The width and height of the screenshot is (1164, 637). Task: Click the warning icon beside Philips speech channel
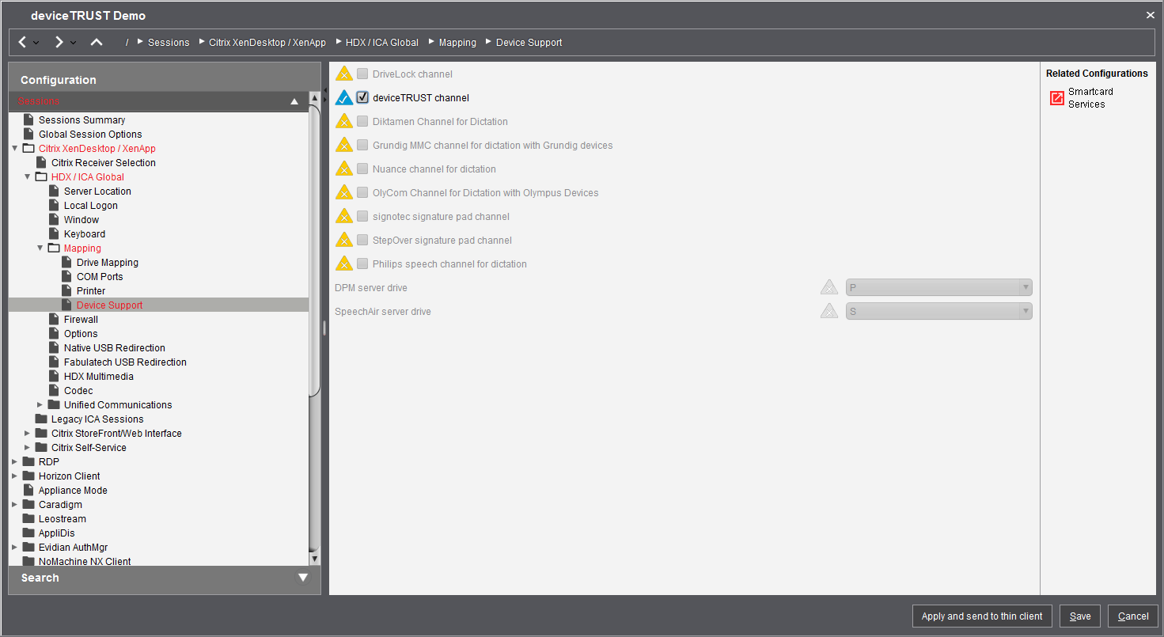pyautogui.click(x=344, y=263)
